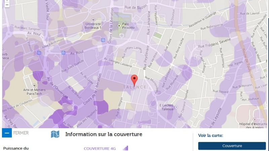Click the hospital H marker for Hôpital d'Instruction
Image resolution: width=269 pixels, height=151 pixels.
click(x=255, y=119)
